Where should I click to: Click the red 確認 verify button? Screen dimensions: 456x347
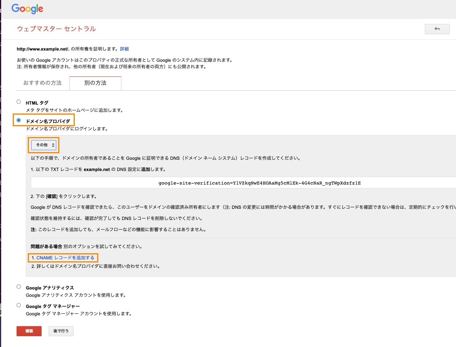(29, 331)
